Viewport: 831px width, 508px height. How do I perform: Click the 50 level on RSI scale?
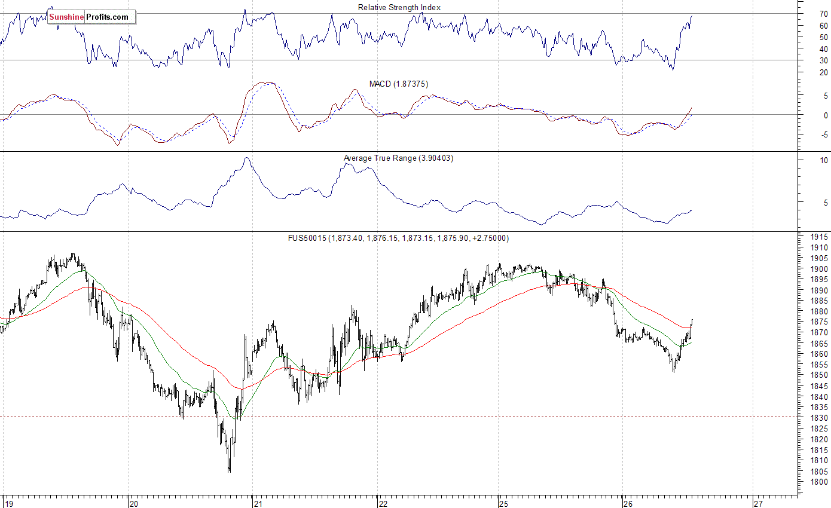pos(823,37)
